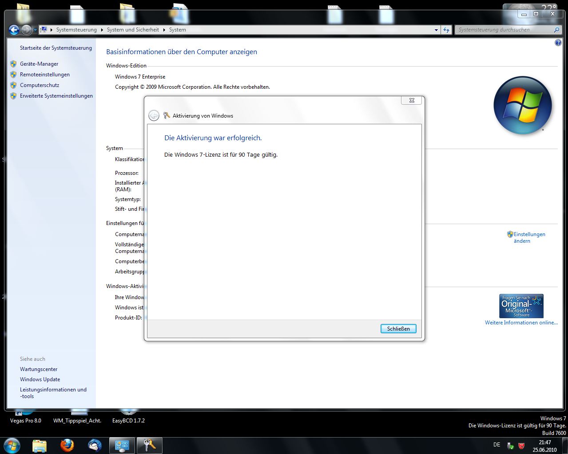Click the Original Microsoft Software badge

[x=521, y=306]
